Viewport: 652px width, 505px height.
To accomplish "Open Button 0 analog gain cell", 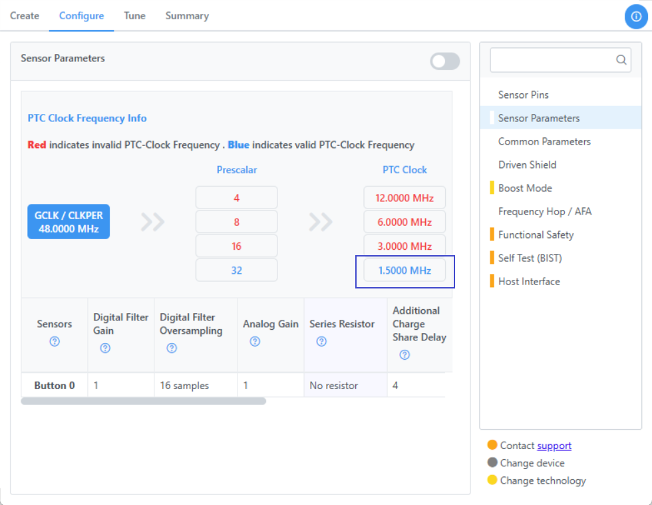I will [x=271, y=386].
